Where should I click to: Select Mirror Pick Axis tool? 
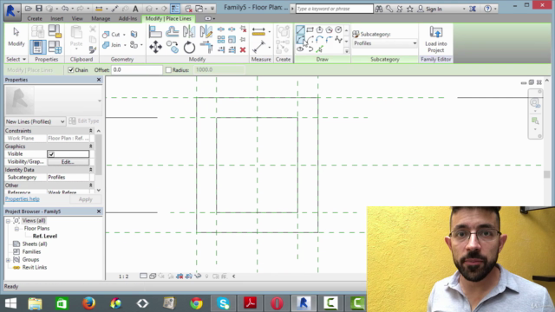pos(189,32)
